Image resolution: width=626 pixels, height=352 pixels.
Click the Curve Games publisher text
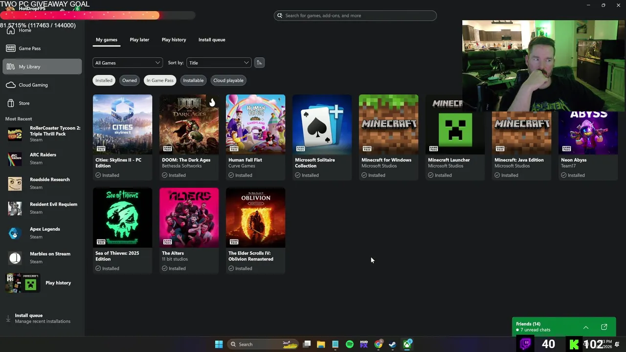pyautogui.click(x=242, y=166)
